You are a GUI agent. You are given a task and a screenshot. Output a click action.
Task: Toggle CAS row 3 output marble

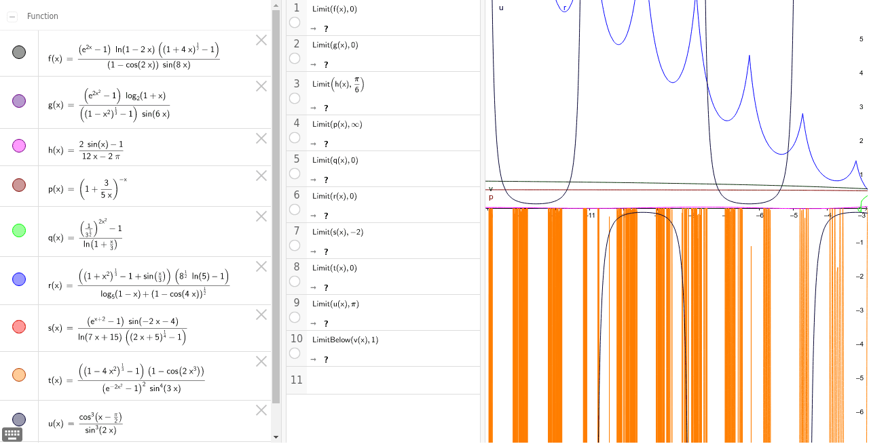coord(295,98)
